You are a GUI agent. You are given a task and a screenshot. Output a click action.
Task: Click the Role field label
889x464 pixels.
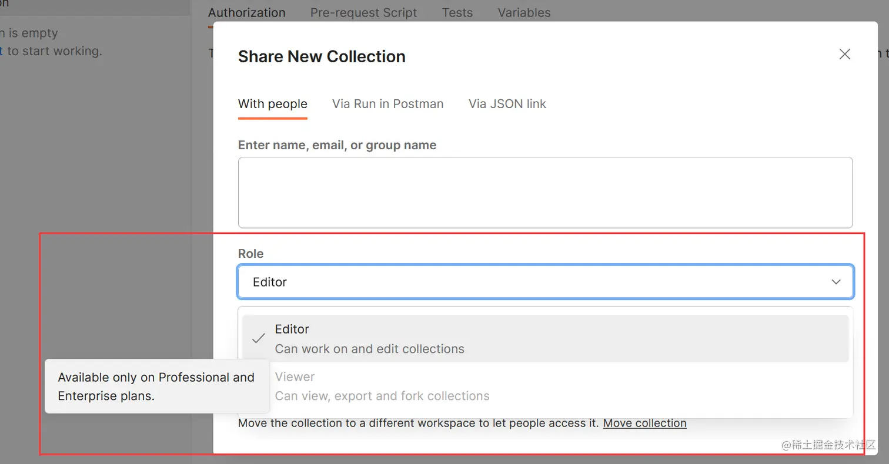(x=250, y=254)
